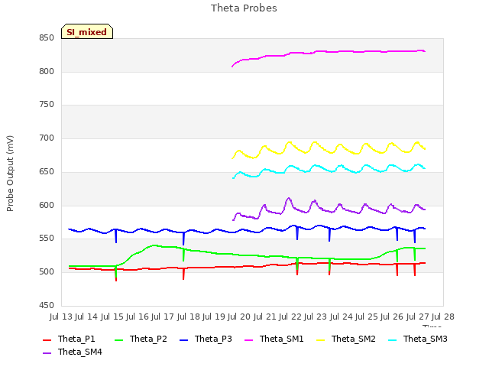Click the purple Theta_SM4 legend swatch
The width and height of the screenshot is (489, 367).
pyautogui.click(x=47, y=353)
